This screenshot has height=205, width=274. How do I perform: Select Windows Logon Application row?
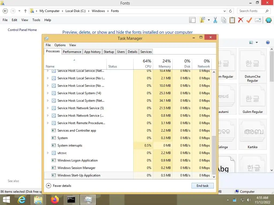(x=128, y=160)
